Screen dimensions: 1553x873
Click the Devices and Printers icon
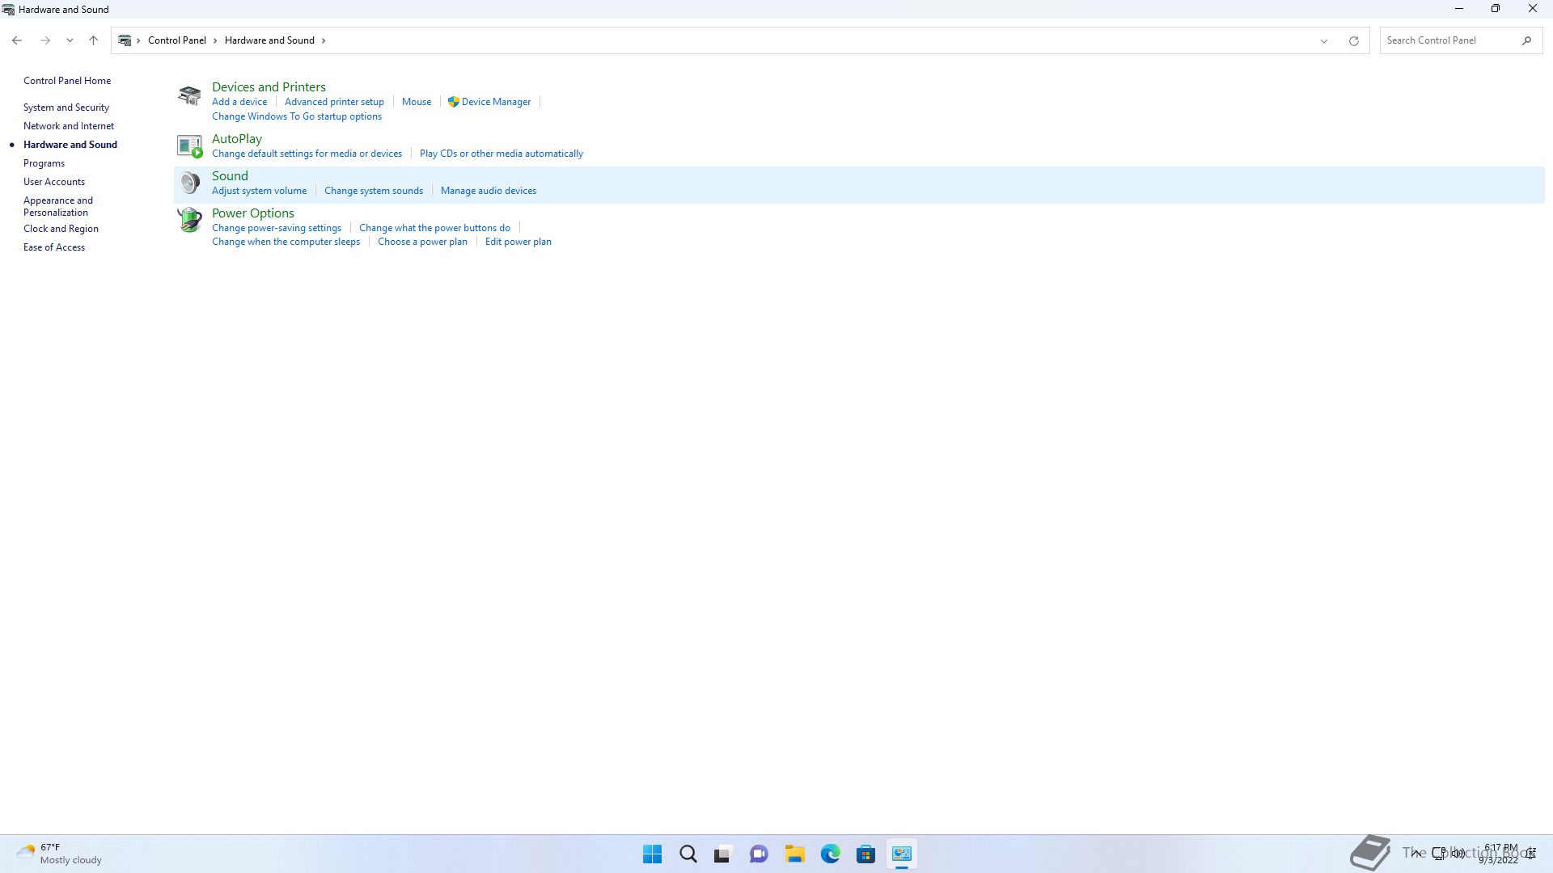click(189, 95)
